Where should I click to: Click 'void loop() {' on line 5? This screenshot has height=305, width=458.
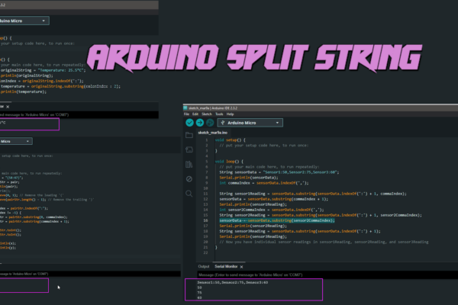[x=229, y=162]
